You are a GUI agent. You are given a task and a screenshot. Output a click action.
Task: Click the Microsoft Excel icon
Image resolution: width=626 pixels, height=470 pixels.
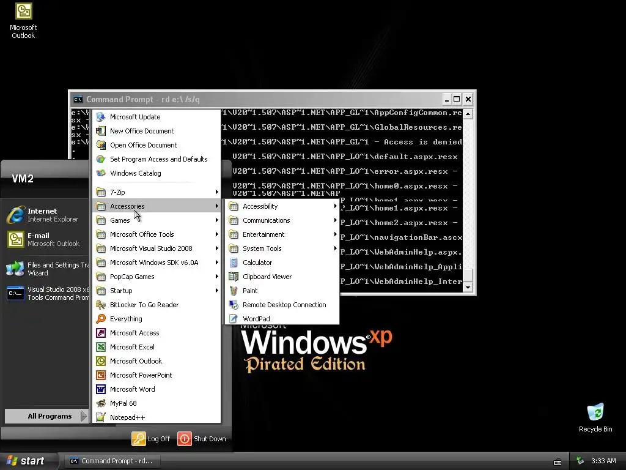[x=101, y=347]
